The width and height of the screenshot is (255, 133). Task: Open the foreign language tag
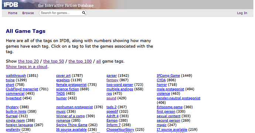19,125
